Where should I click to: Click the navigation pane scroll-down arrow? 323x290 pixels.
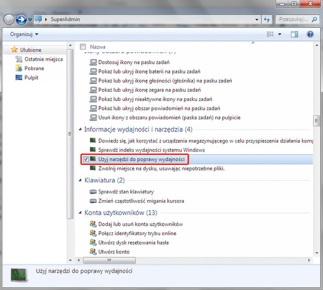coord(70,260)
